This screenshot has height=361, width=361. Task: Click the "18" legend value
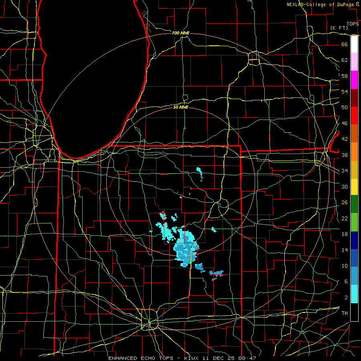tap(345, 234)
